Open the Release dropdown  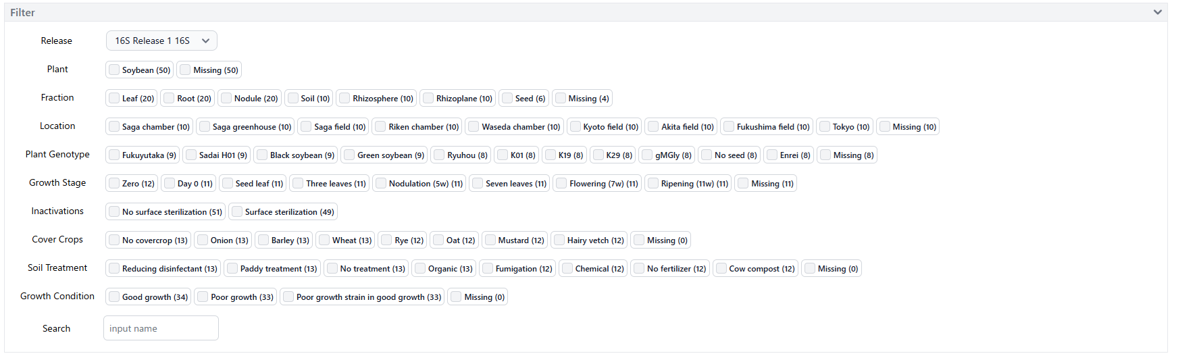coord(161,41)
